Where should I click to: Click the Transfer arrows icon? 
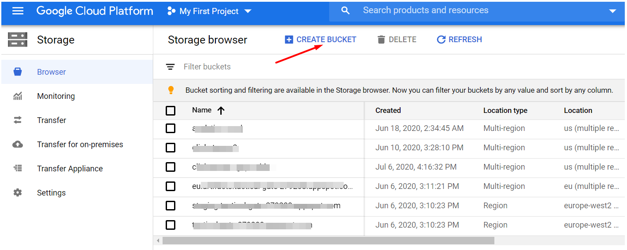click(18, 120)
